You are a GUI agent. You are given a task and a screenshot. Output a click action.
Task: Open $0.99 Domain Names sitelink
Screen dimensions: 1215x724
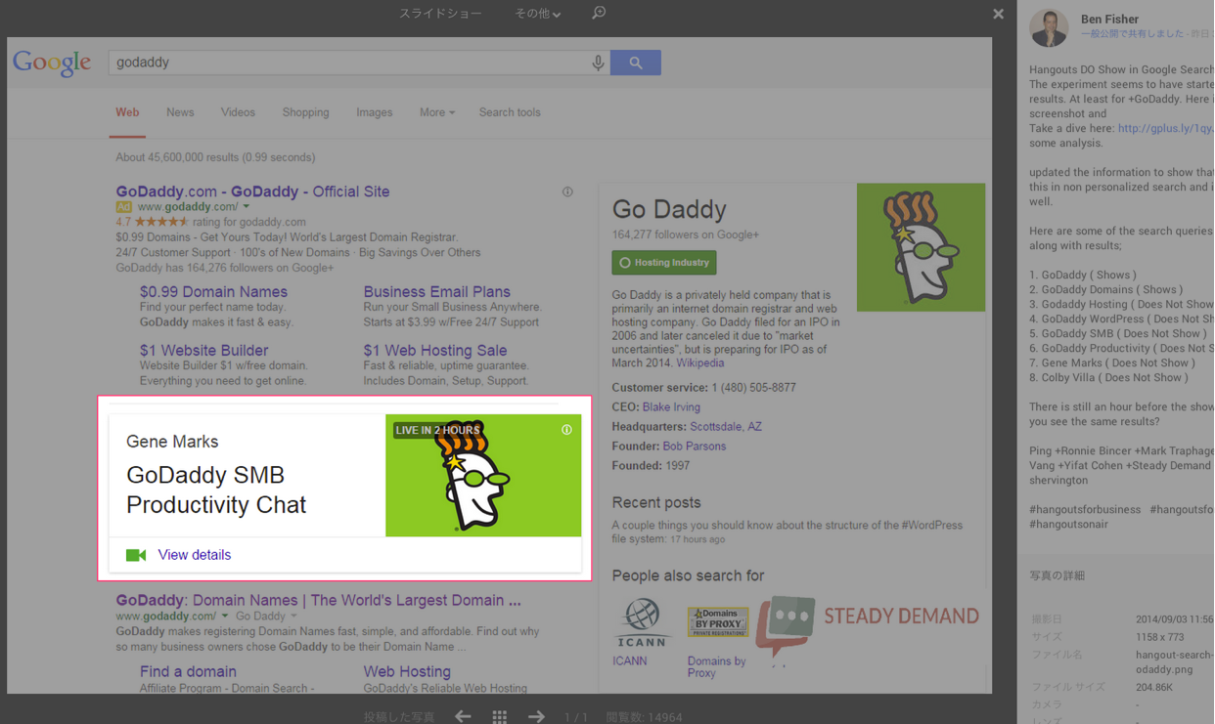(213, 291)
